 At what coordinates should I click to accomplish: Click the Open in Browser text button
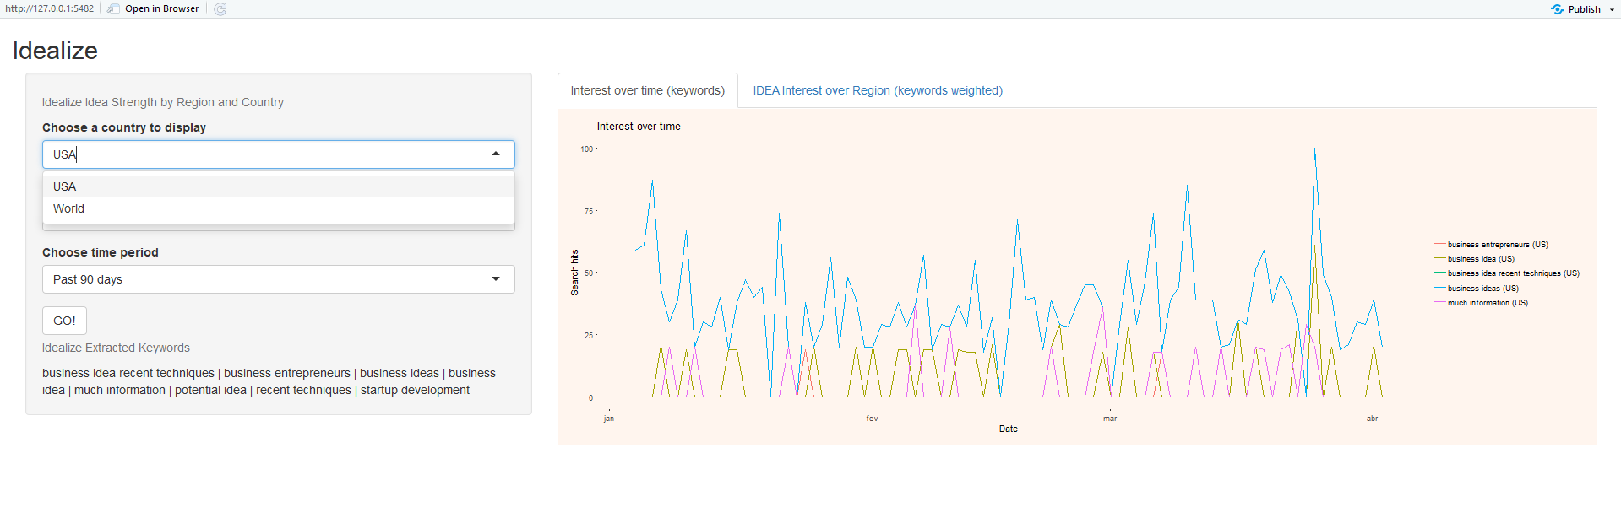(161, 8)
